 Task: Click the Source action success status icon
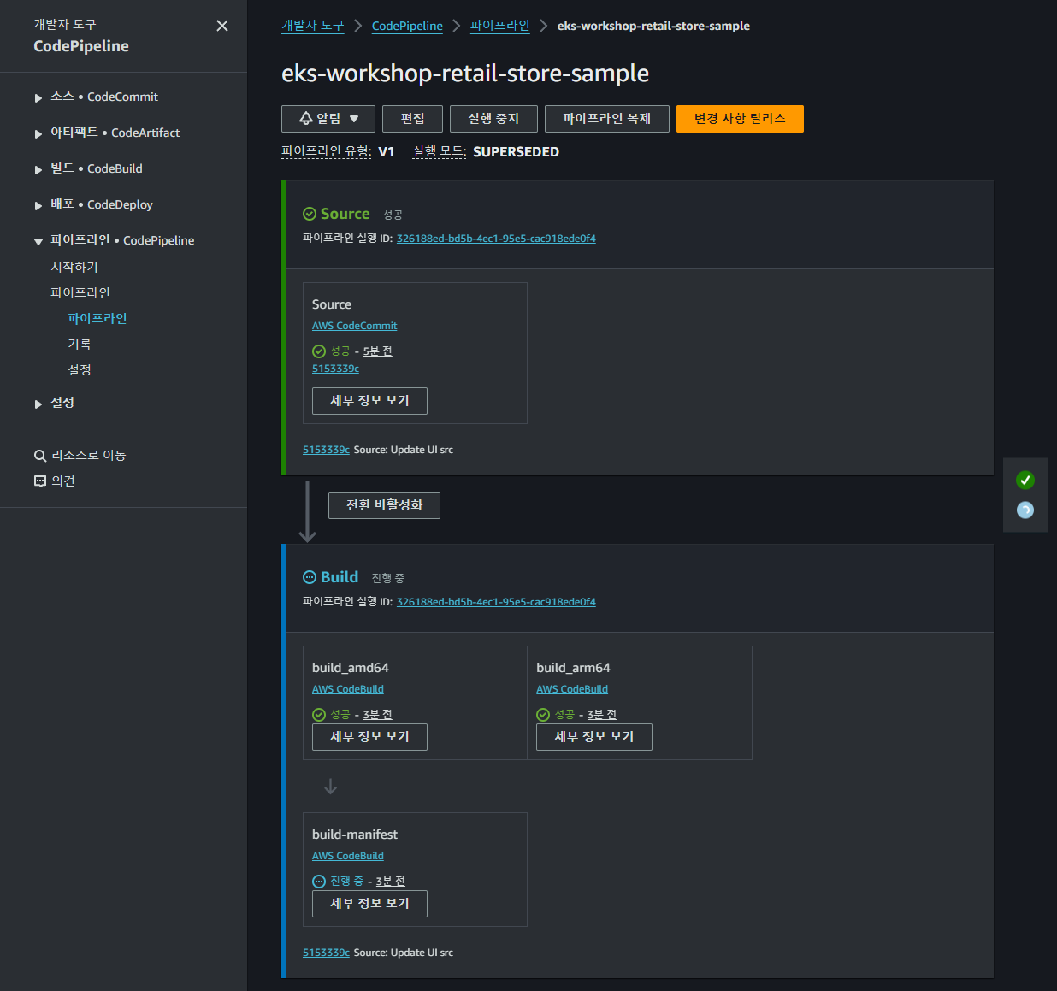coord(319,351)
